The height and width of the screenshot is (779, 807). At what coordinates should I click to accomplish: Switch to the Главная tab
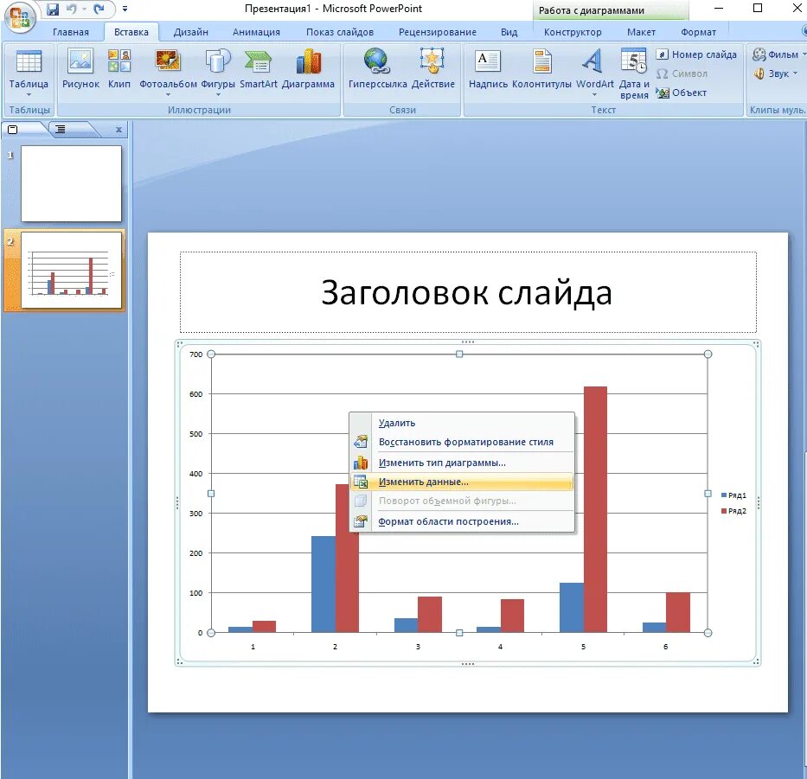tap(71, 32)
